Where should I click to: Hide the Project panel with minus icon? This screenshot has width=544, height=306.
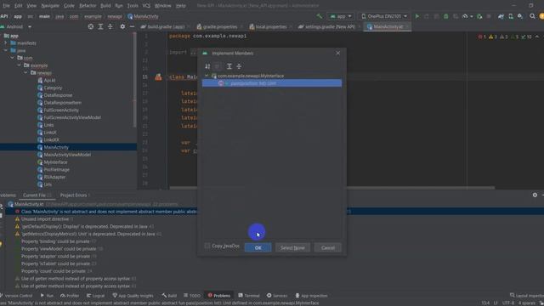pyautogui.click(x=132, y=26)
